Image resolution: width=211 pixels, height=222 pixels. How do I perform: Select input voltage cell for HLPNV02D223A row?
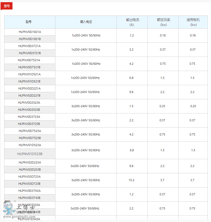(x=85, y=166)
